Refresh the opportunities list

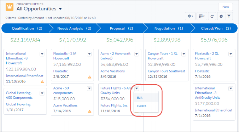pyautogui.click(x=212, y=16)
